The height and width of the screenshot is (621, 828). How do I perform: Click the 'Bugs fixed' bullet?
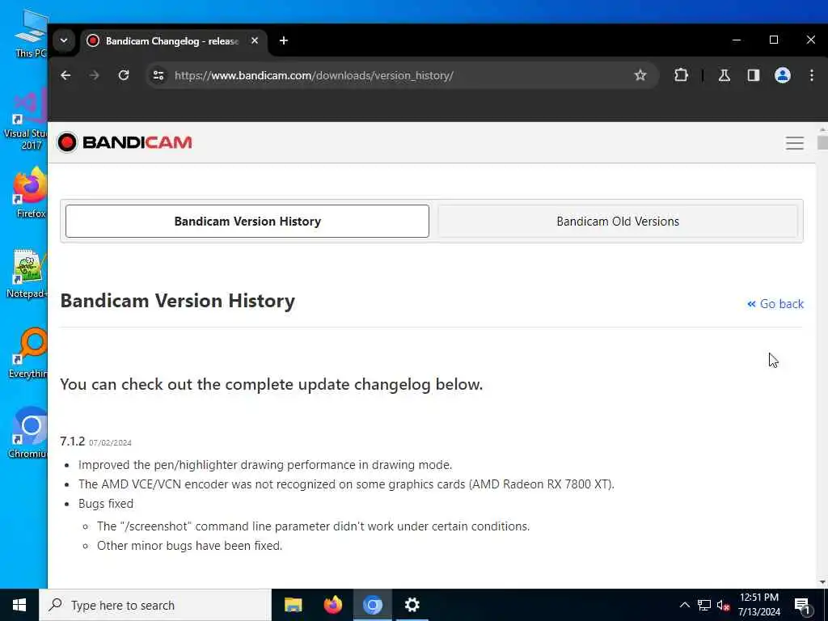tap(106, 504)
